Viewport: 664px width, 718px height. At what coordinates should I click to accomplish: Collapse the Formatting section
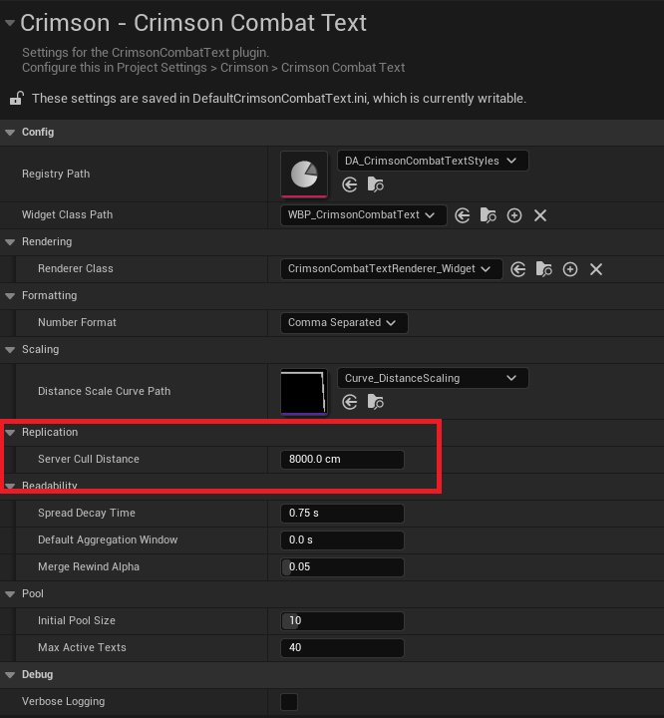10,296
